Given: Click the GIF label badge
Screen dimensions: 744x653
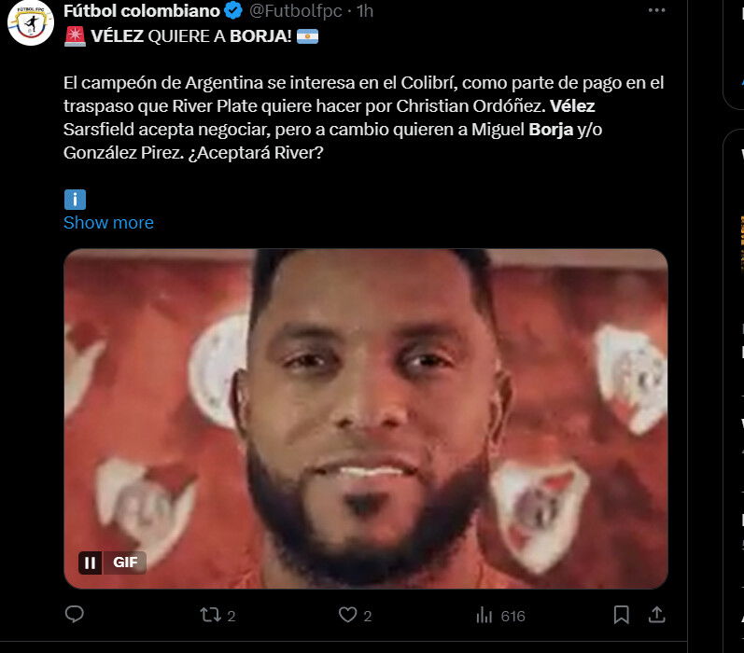Looking at the screenshot, I should click(125, 563).
